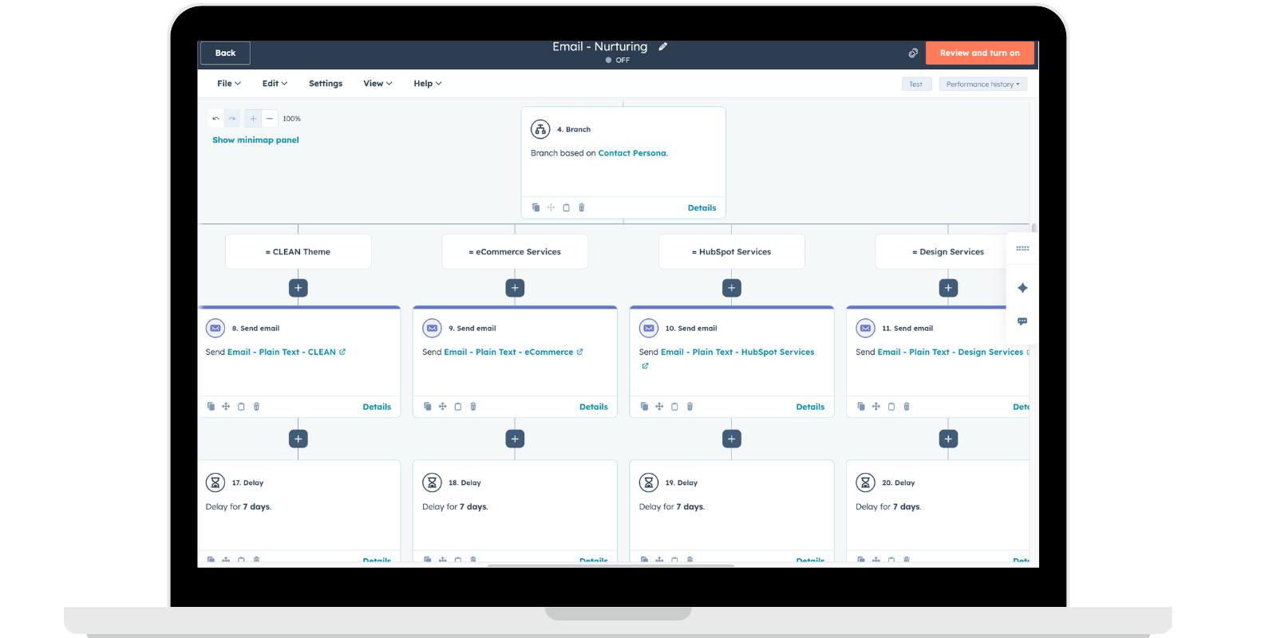1277x638 pixels.
Task: Add action between email 9 and delay 18
Action: click(x=515, y=439)
